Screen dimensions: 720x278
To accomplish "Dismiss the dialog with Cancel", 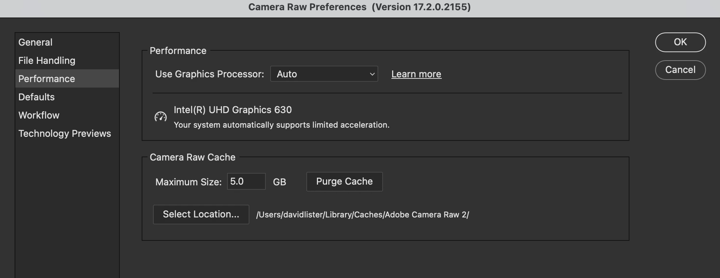I will coord(680,70).
